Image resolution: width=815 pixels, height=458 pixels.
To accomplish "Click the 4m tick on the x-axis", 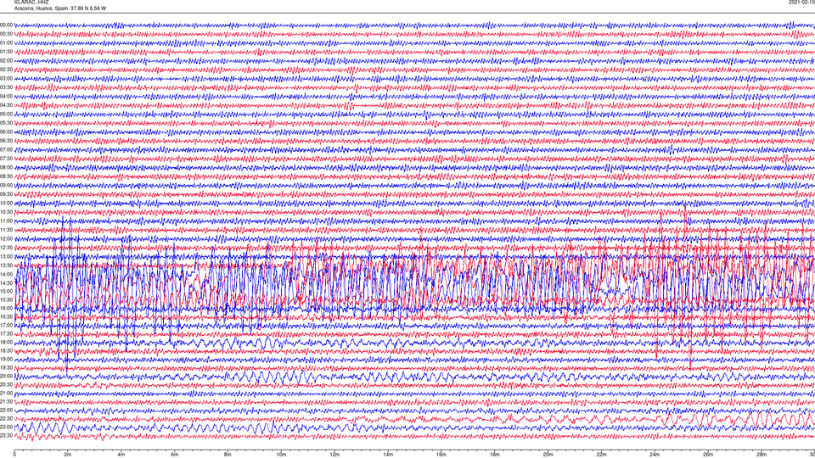I will [121, 455].
